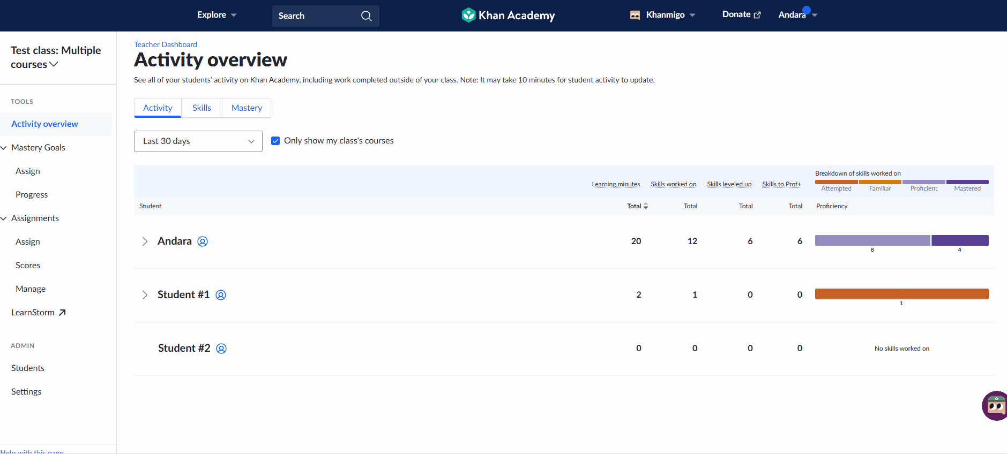
Task: Click Student #2's profile icon
Action: coord(221,349)
